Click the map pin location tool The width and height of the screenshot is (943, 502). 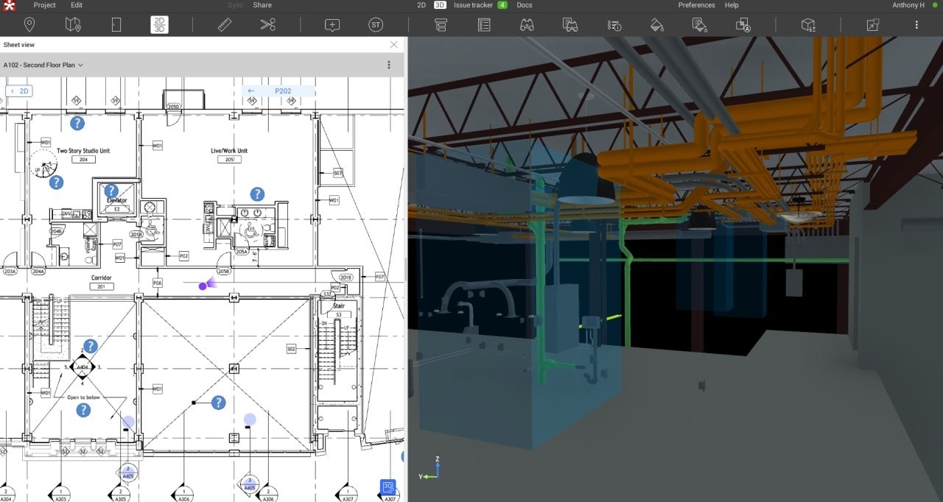(x=29, y=24)
